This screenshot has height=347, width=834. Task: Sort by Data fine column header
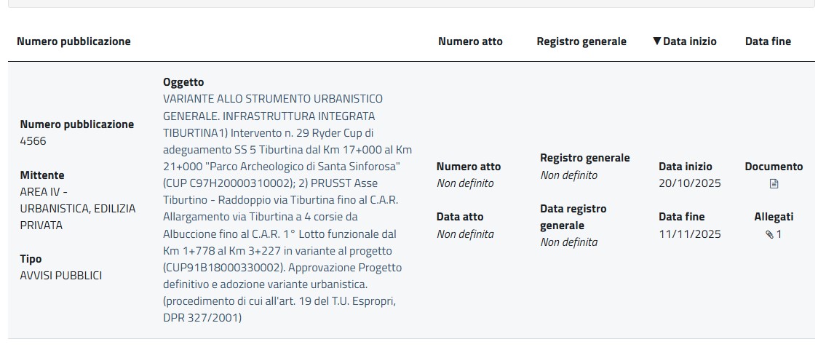pyautogui.click(x=768, y=41)
